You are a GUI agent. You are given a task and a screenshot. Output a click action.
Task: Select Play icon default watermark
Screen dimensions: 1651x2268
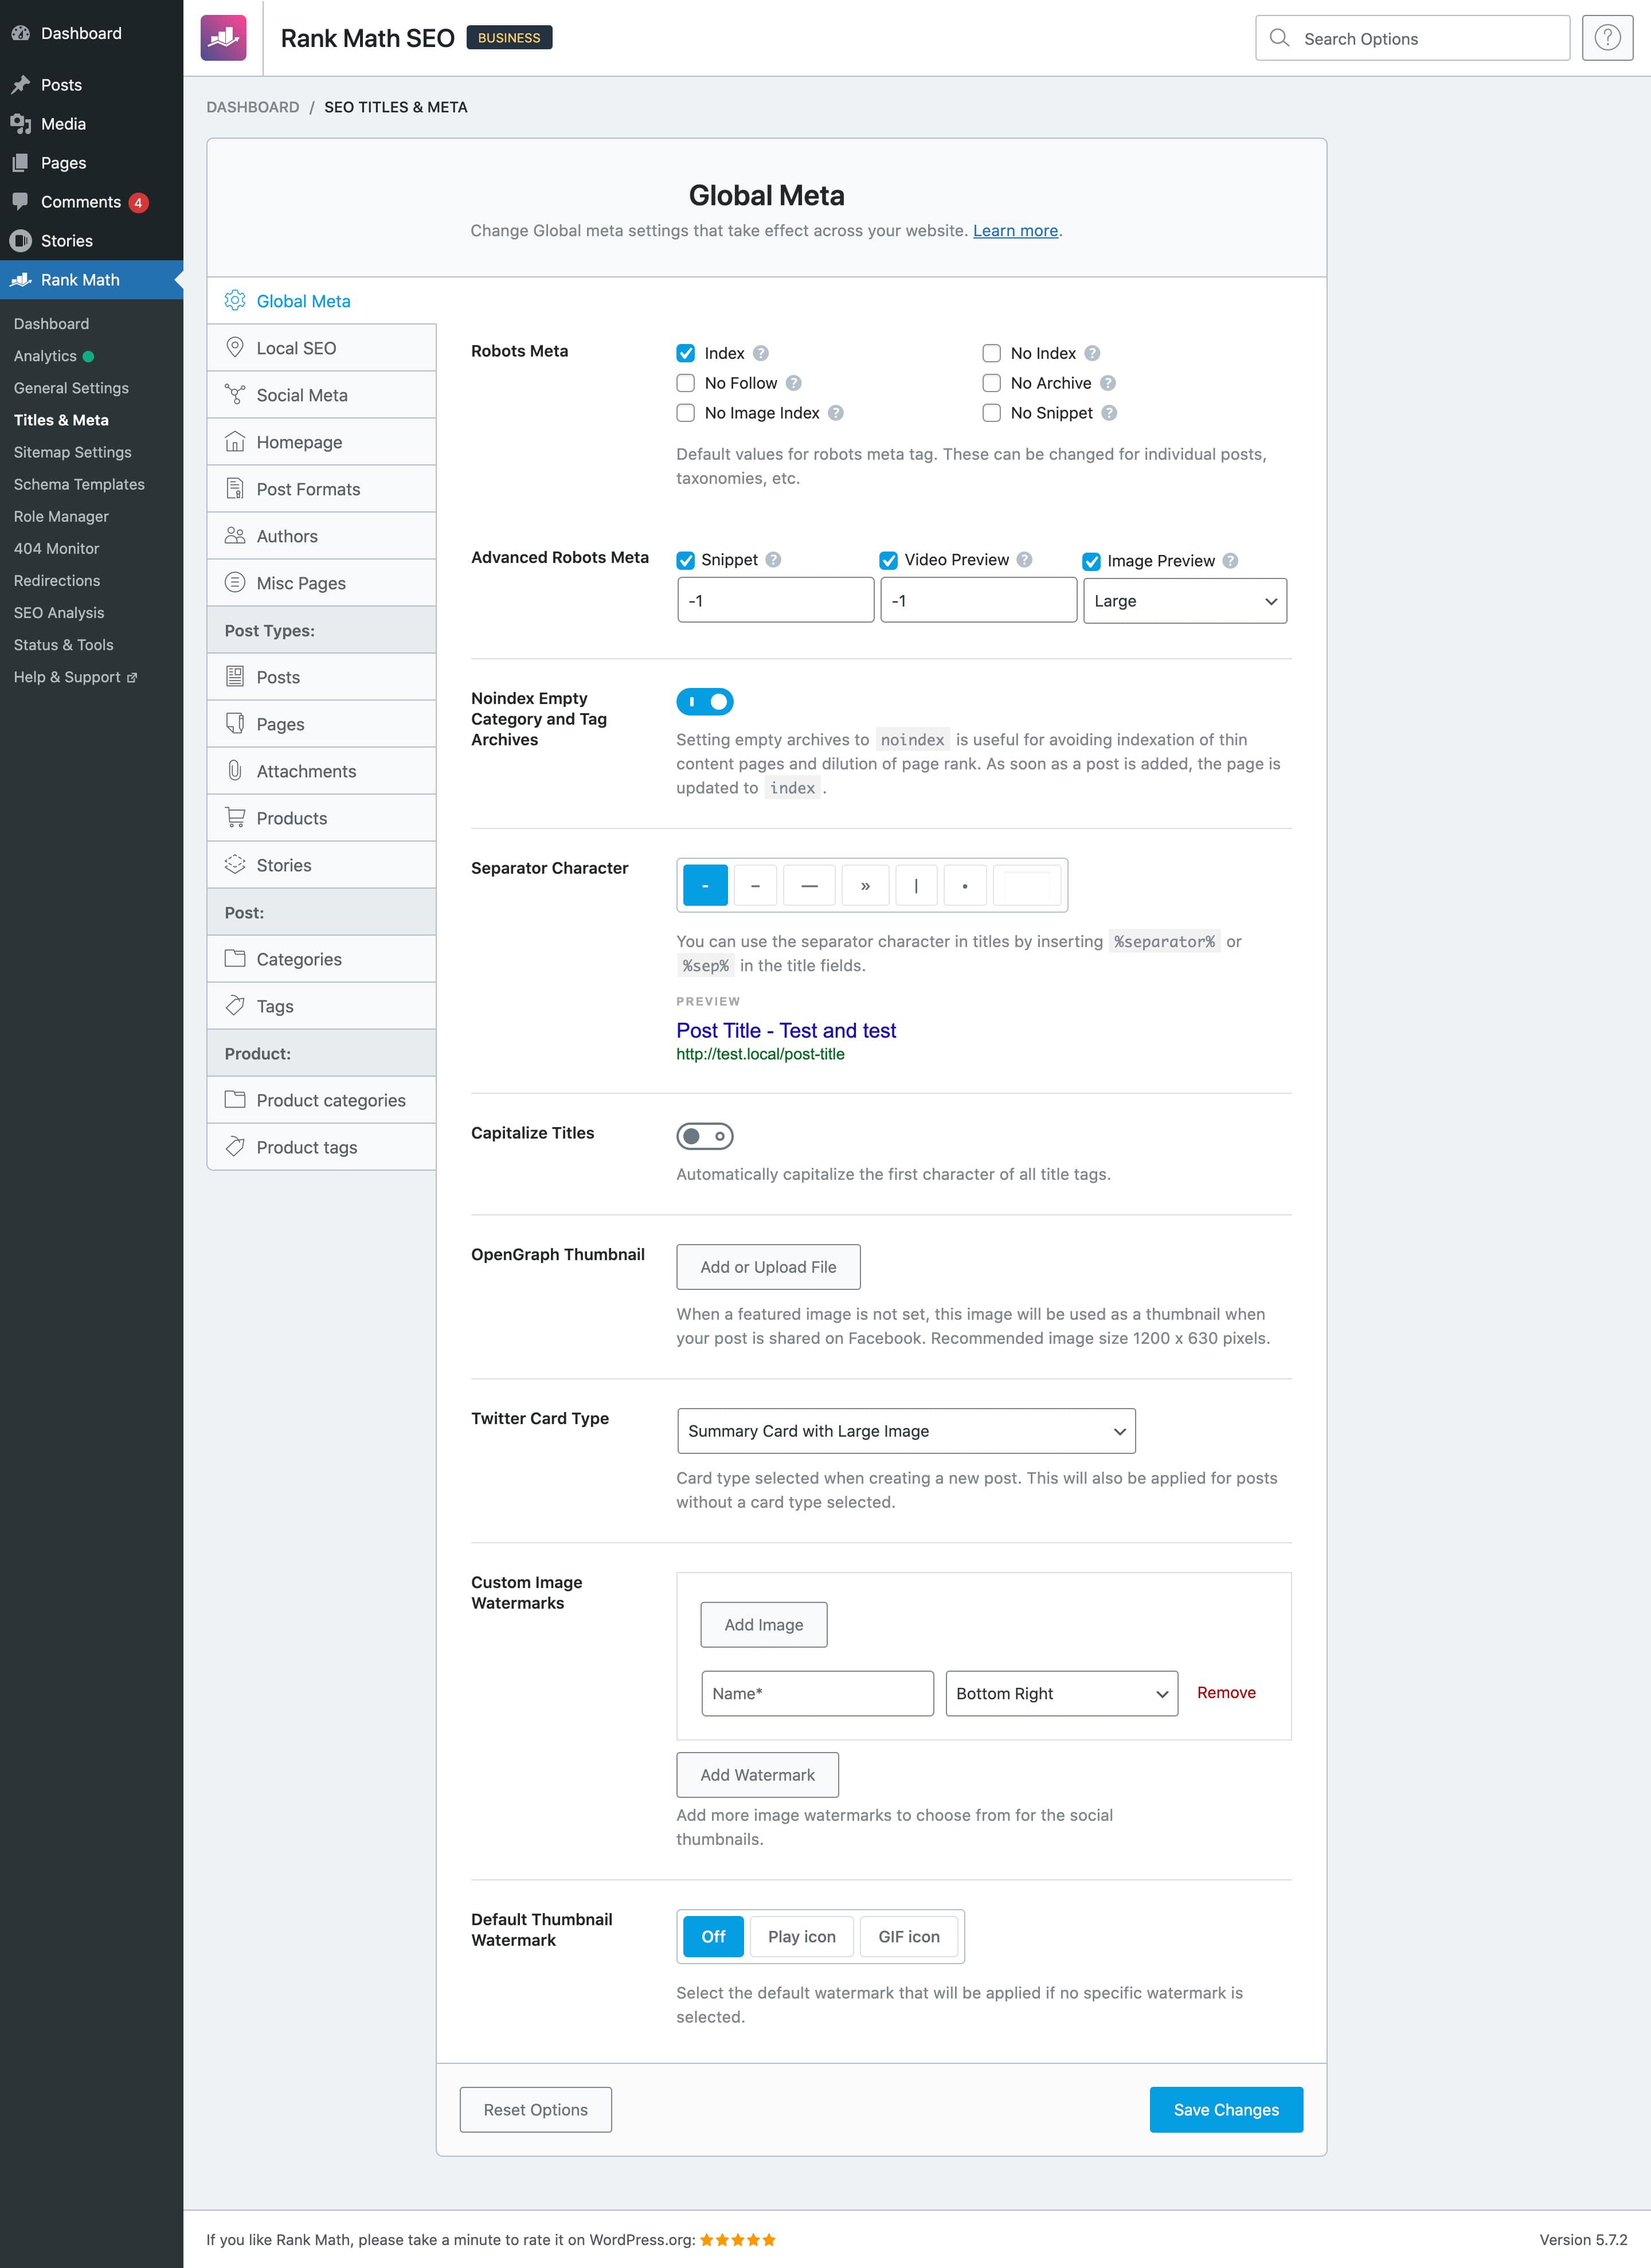tap(801, 1937)
